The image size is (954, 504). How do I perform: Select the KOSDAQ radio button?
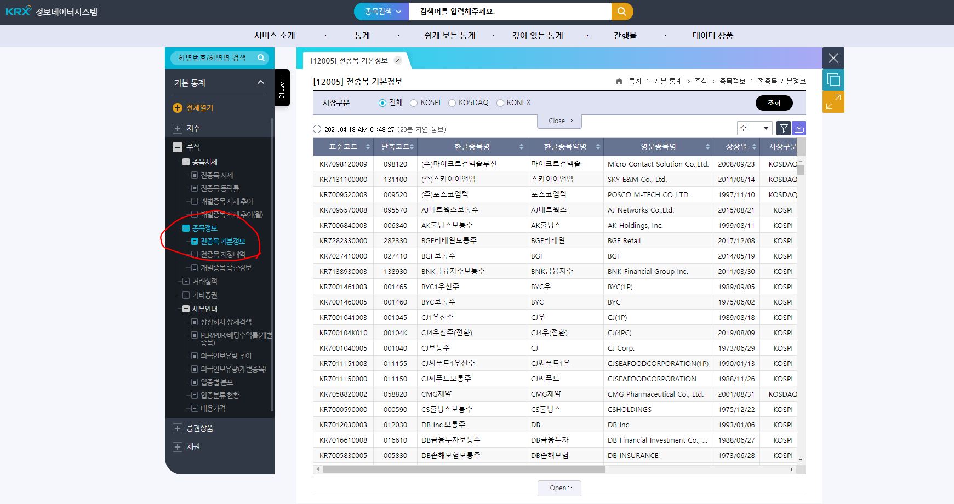click(x=452, y=103)
